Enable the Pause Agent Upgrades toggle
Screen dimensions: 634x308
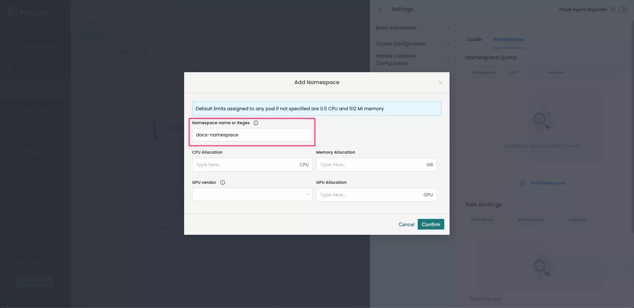pyautogui.click(x=623, y=10)
